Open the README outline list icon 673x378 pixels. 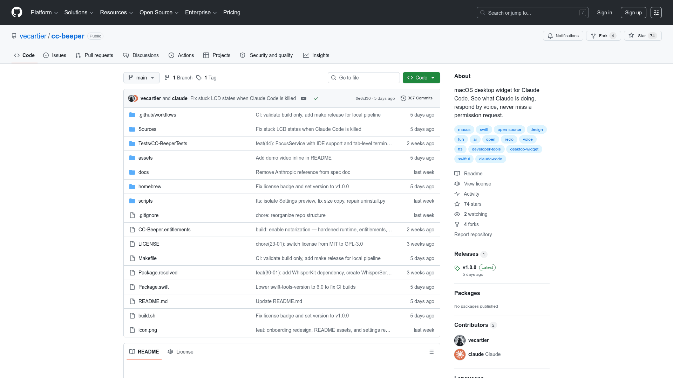(431, 352)
